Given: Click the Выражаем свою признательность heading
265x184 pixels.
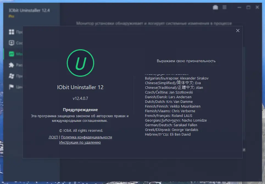Looking at the screenshot, I should coord(186,61).
